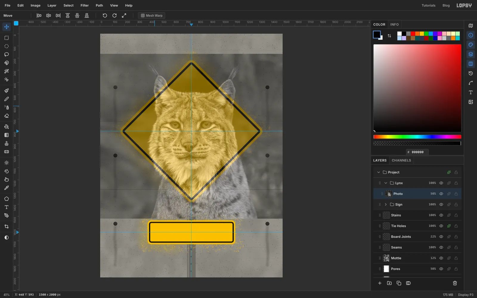Hide the Photo layer
This screenshot has width=477, height=298.
[441, 194]
